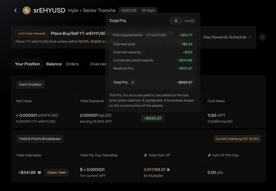Click the Cost Basis column header
Screen dimensions: 276x191
pos(216,101)
